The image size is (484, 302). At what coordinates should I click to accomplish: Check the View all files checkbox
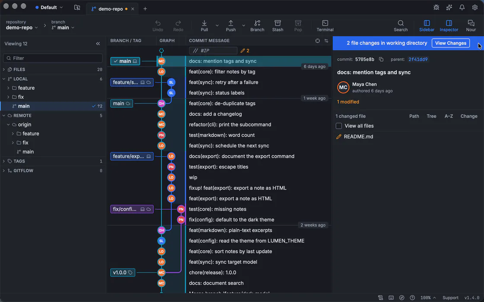(x=339, y=126)
